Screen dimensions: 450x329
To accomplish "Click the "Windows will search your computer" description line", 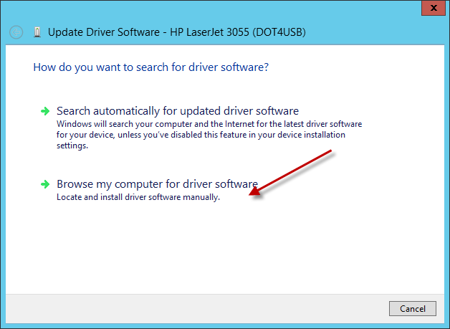I will click(x=209, y=123).
